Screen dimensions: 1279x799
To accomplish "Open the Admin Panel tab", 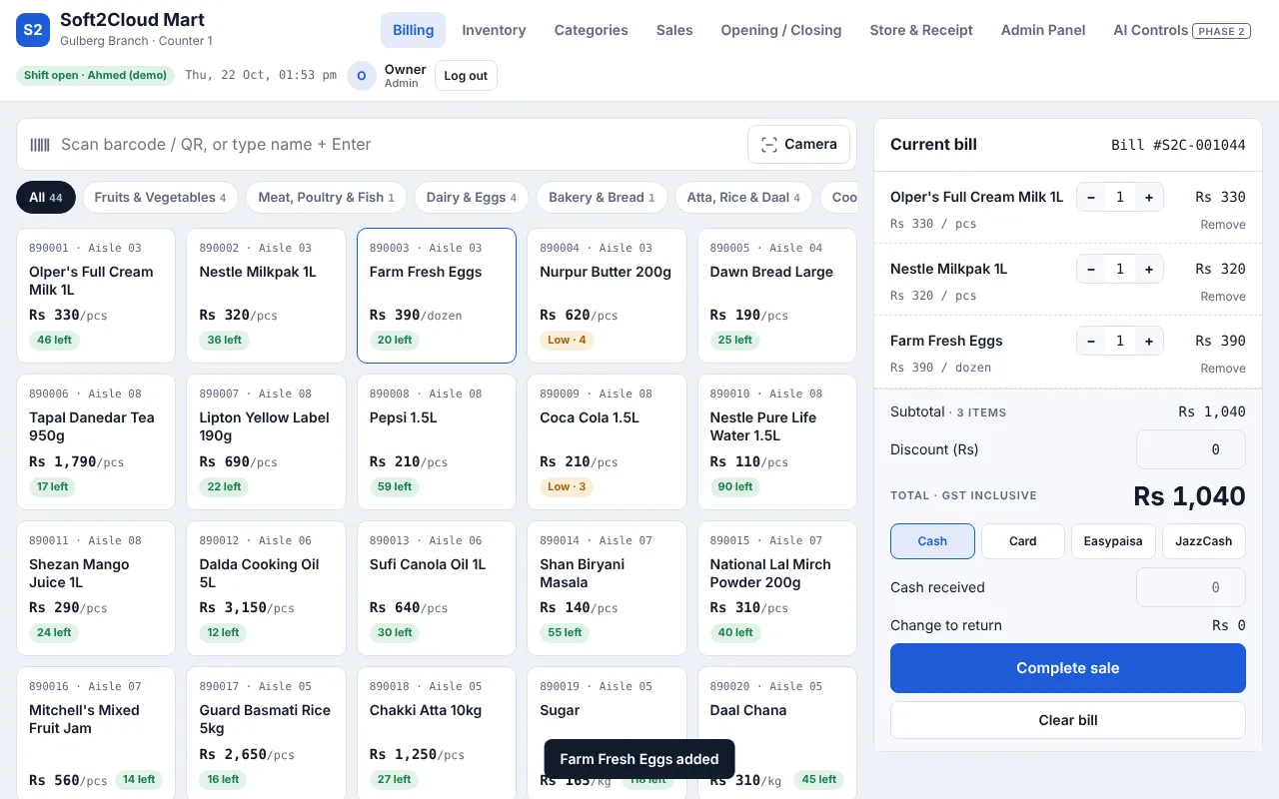I will coord(1043,30).
